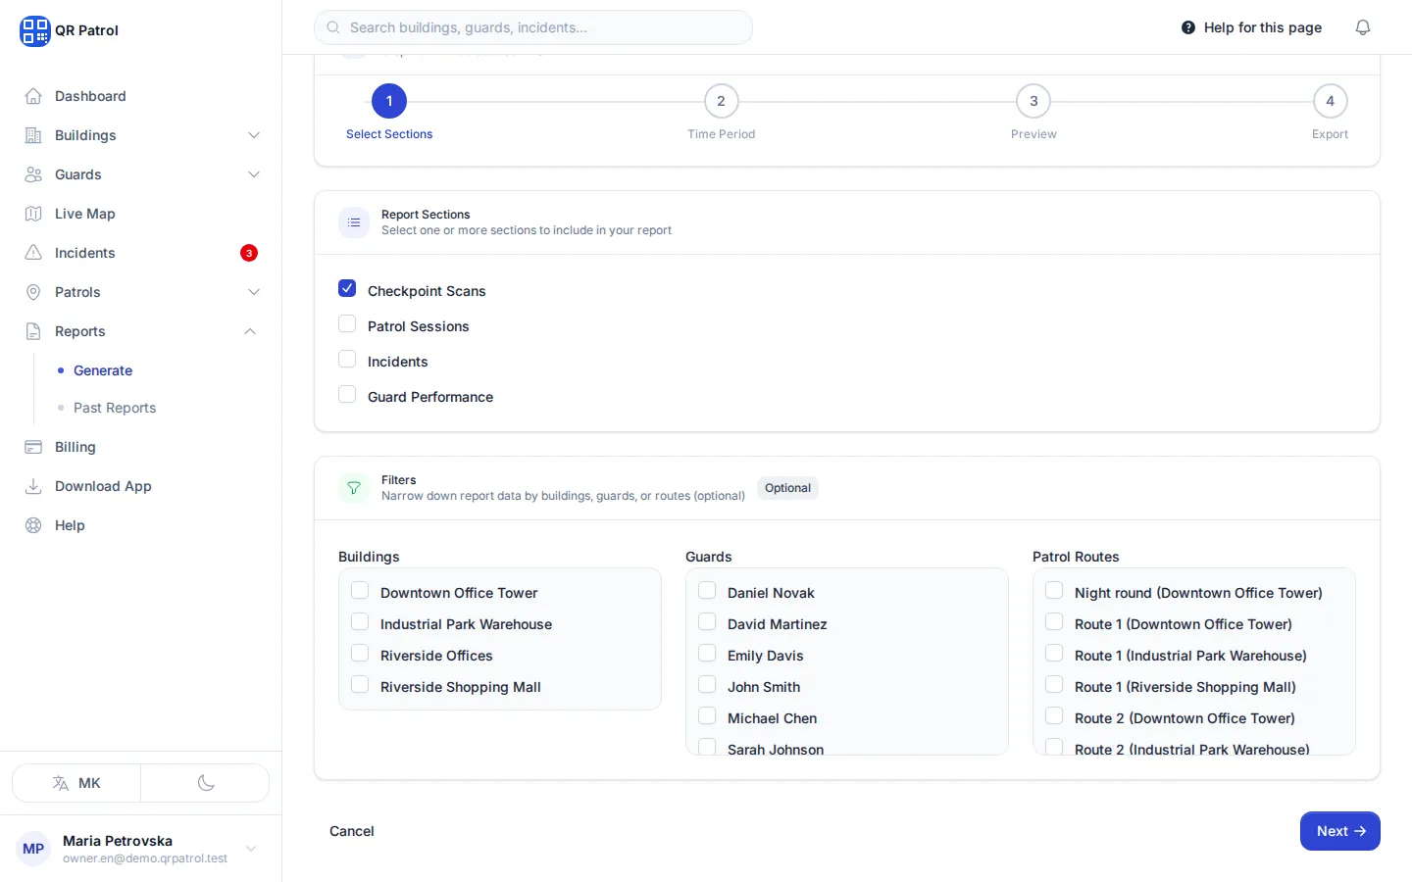1412x882 pixels.
Task: Open the notifications bell icon
Action: (x=1362, y=27)
